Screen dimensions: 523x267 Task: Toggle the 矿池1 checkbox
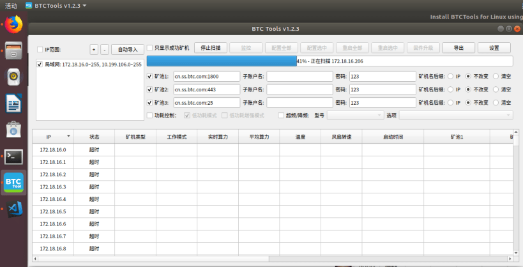point(150,76)
